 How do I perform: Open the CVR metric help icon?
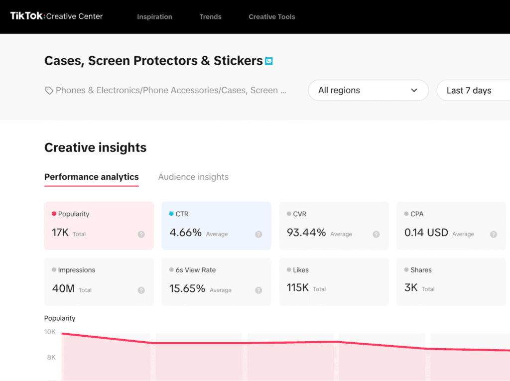point(376,234)
